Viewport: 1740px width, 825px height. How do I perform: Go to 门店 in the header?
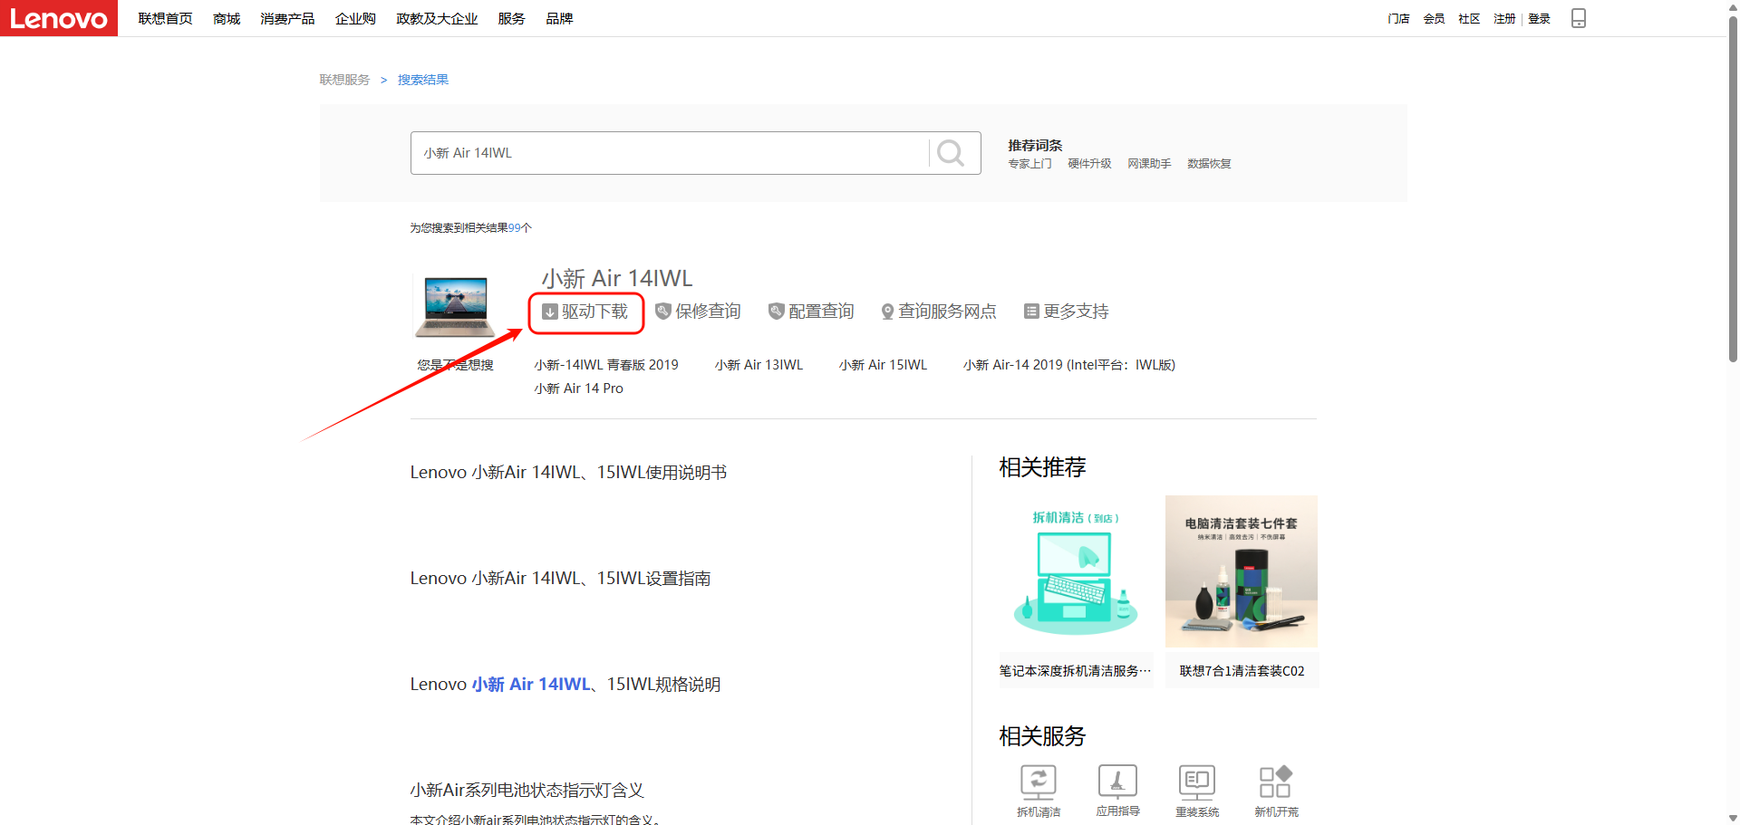(1398, 19)
